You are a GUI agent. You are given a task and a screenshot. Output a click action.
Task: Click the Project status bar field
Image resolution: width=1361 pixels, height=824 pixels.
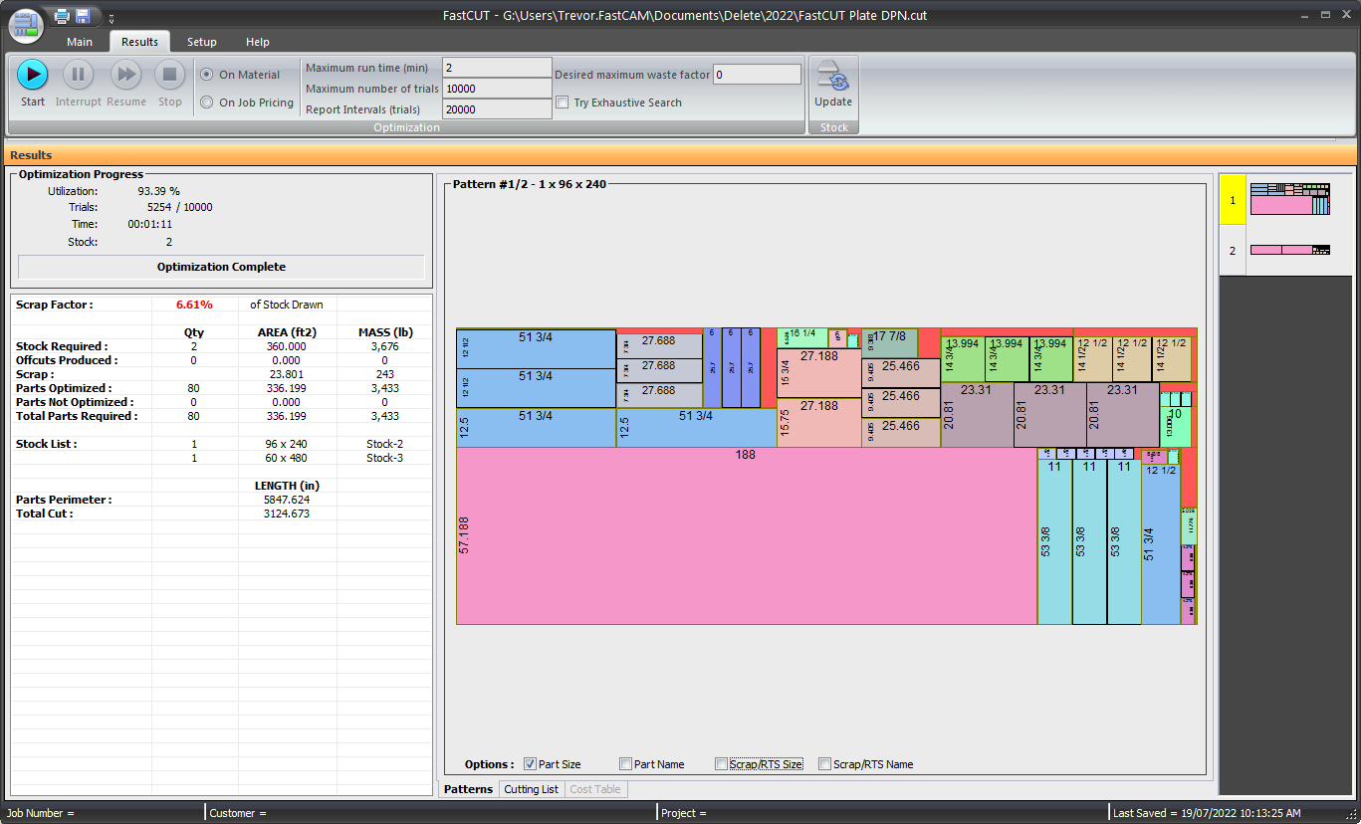tap(882, 813)
